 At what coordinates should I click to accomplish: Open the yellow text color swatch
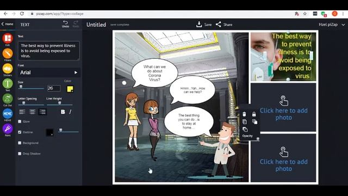[x=70, y=89]
